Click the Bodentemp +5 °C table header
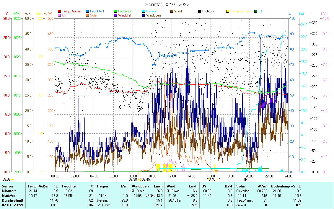This screenshot has height=209, width=334. 286,186
